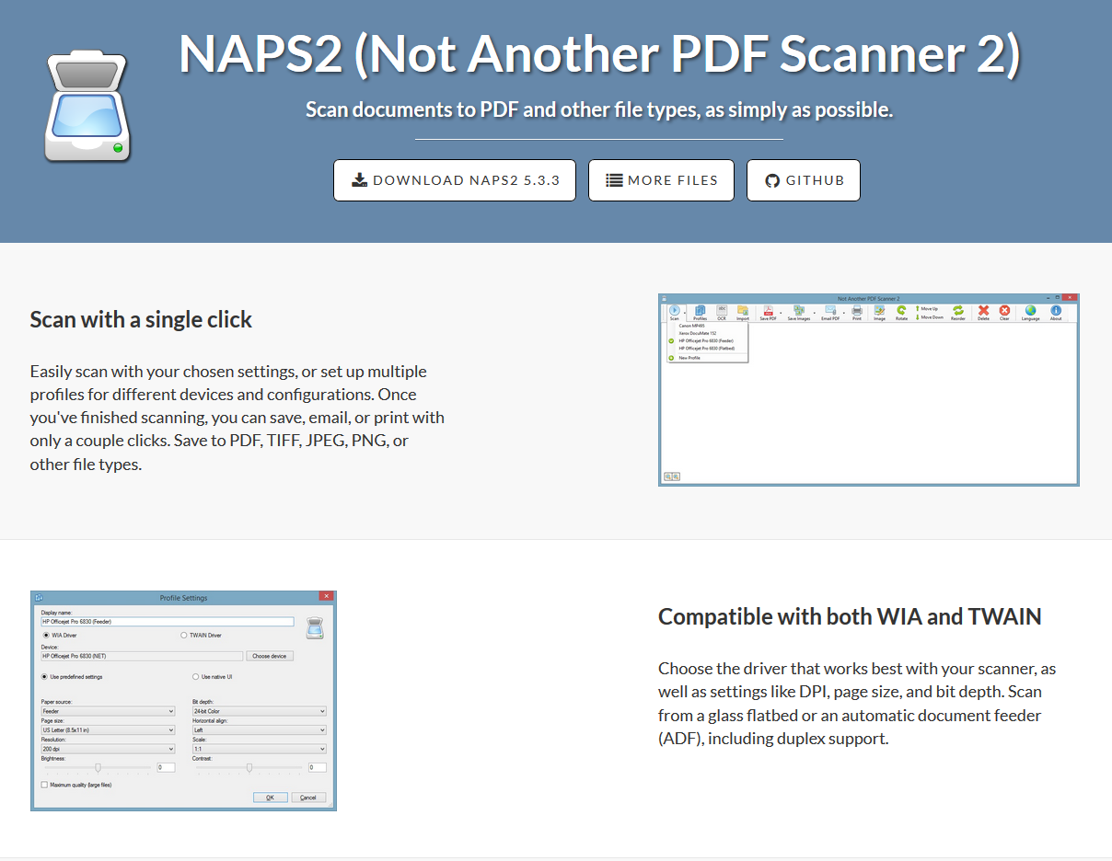Open the More Files link
The height and width of the screenshot is (861, 1112).
tap(661, 180)
